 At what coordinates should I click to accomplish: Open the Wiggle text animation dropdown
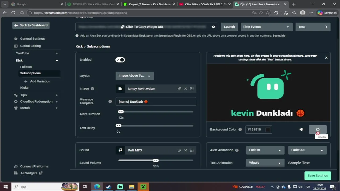(265, 163)
